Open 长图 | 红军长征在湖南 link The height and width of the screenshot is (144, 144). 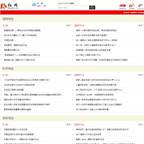(x=92, y=35)
